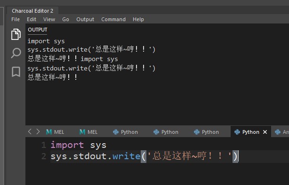The width and height of the screenshot is (289, 185).
Task: Open the View menu
Action: (49, 19)
